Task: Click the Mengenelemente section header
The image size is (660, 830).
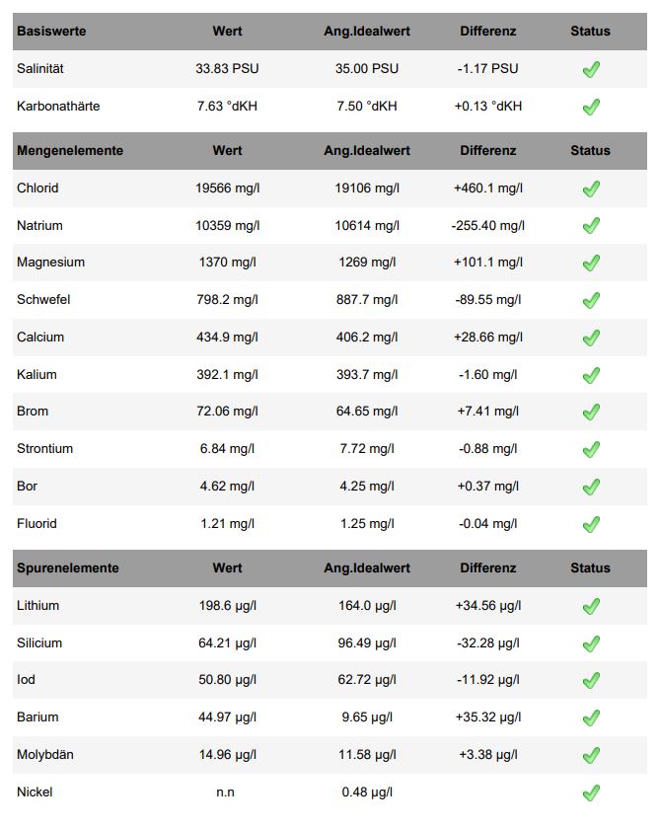Action: tap(70, 151)
